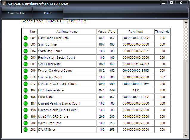The height and width of the screenshot is (140, 190).
Task: Click threshold 097 for Spin Retry Count
Action: [x=162, y=77]
